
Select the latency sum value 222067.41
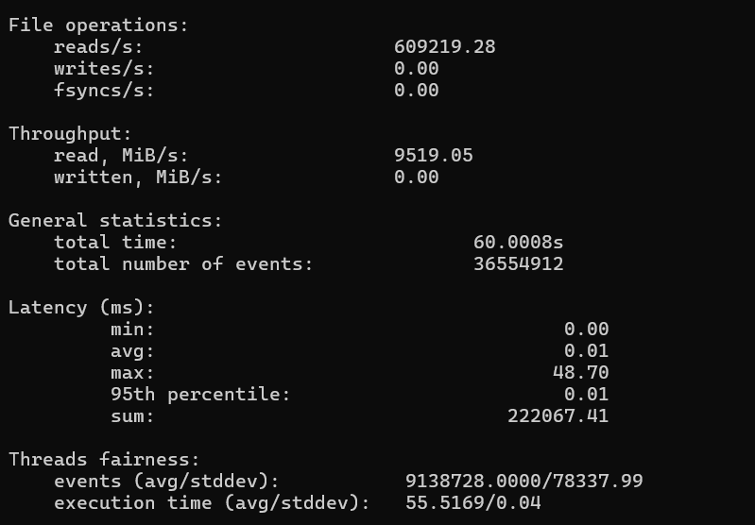click(x=558, y=415)
